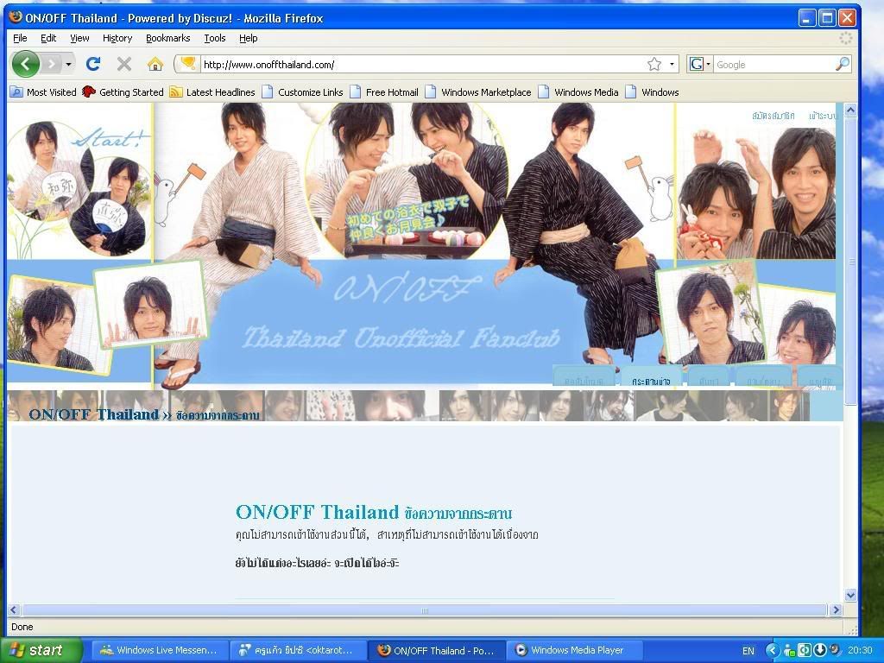Maximize the Firefox window
This screenshot has width=884, height=663.
(x=827, y=18)
